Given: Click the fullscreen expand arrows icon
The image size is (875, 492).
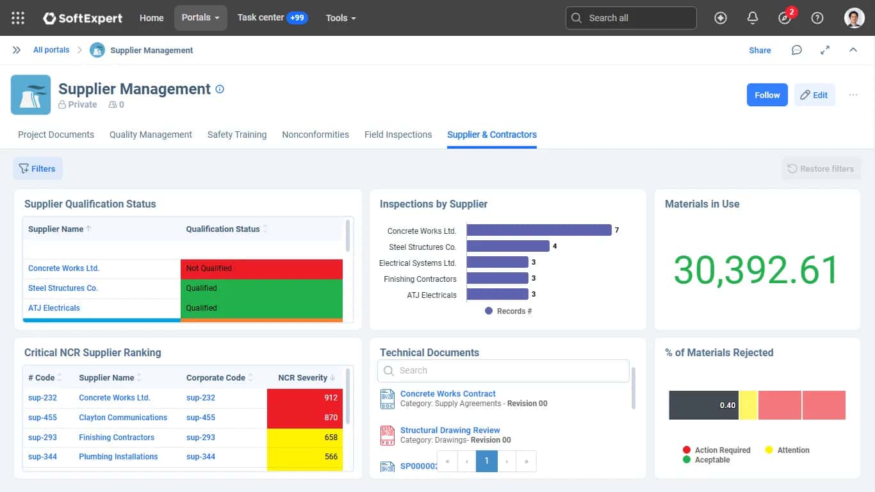Looking at the screenshot, I should 825,50.
